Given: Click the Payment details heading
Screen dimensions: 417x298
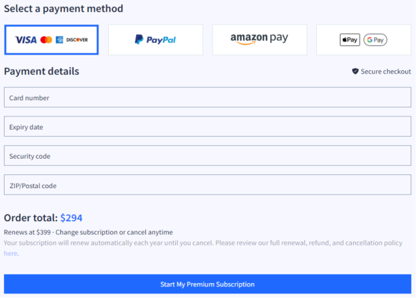Looking at the screenshot, I should pos(42,71).
